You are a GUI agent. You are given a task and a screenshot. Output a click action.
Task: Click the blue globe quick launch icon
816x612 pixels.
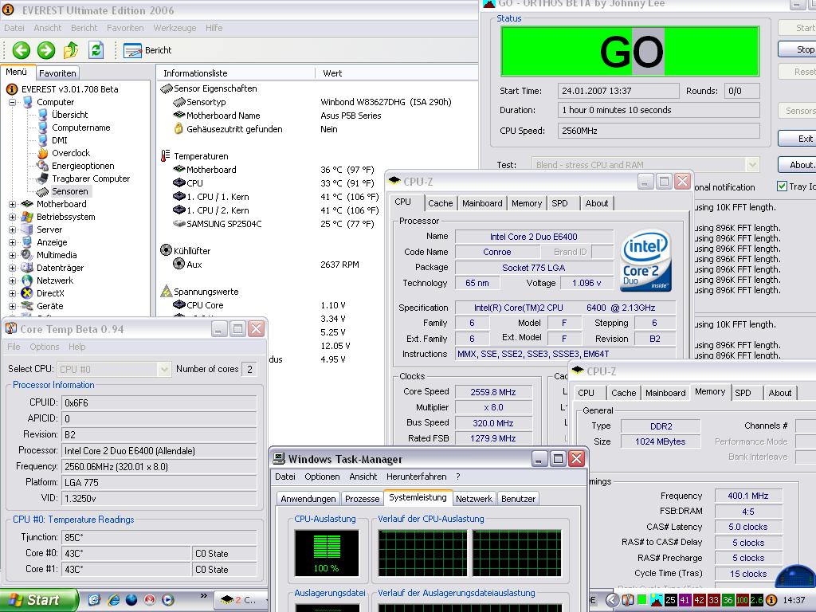point(131,600)
